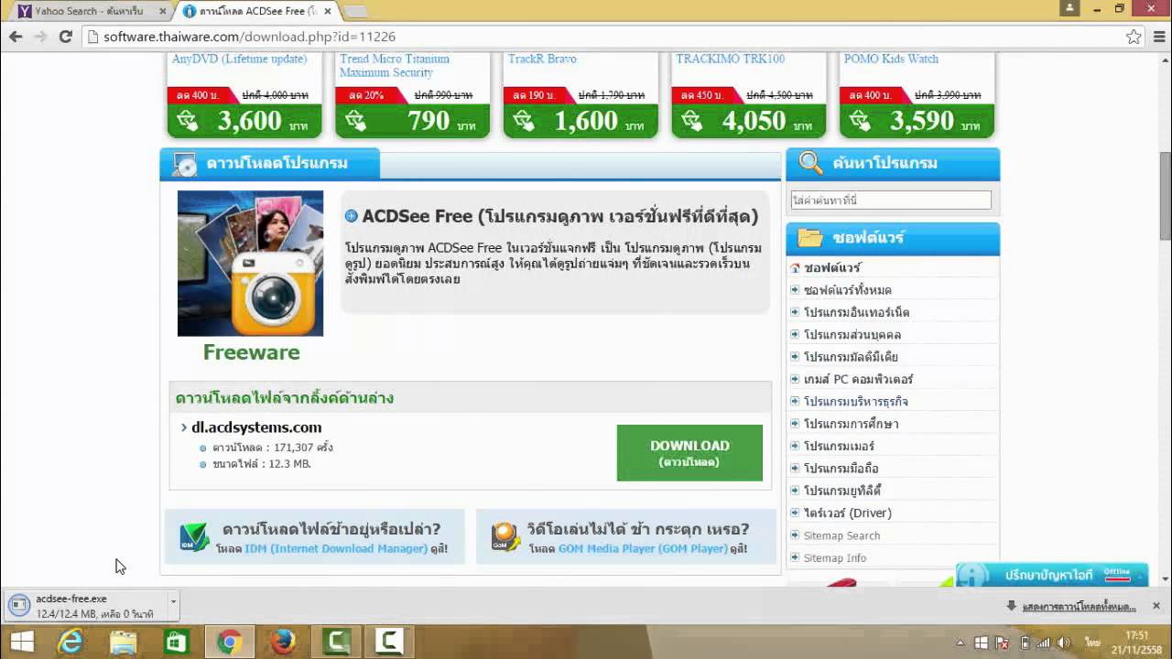This screenshot has height=659, width=1172.
Task: Open the clock showing 17:51
Action: point(1136,642)
